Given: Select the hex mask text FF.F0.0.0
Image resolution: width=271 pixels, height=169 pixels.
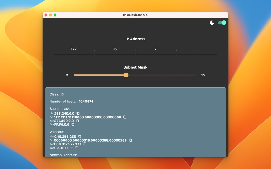Looking at the screenshot, I should 62,125.
